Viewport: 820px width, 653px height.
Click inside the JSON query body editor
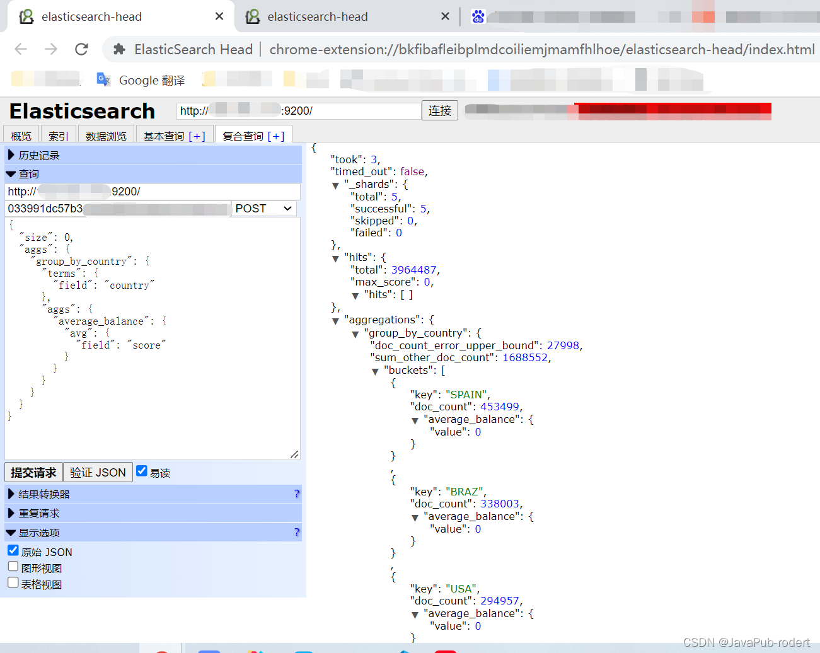point(153,338)
